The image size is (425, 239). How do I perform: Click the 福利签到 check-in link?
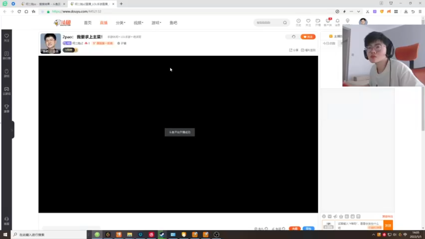click(309, 50)
